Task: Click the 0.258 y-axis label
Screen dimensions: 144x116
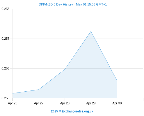Action: pos(6,9)
